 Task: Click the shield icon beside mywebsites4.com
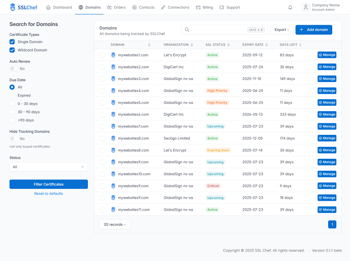click(x=113, y=91)
